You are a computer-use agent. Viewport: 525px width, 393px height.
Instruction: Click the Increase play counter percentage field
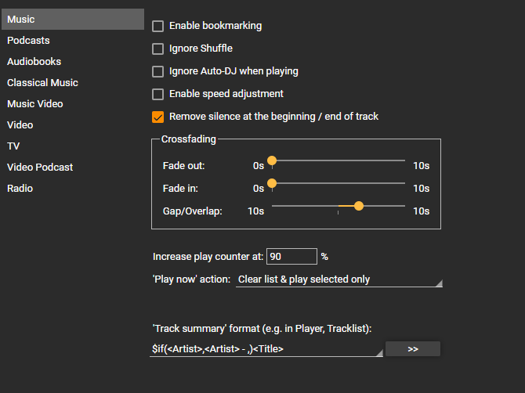[x=291, y=256]
